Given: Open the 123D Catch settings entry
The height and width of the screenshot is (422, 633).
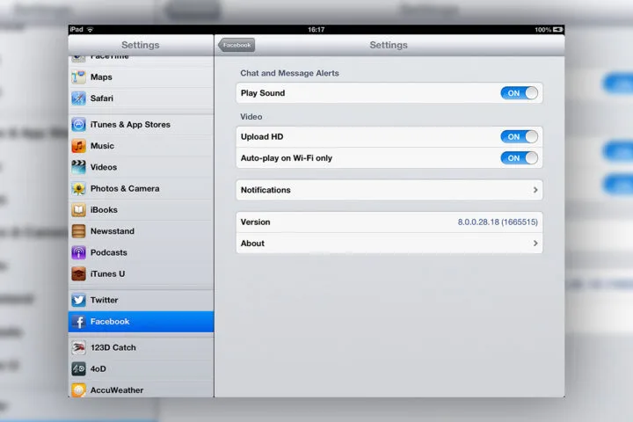Looking at the screenshot, I should click(x=141, y=347).
